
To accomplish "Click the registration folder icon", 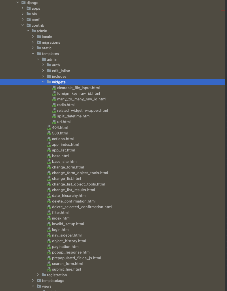I will (x=44, y=275).
